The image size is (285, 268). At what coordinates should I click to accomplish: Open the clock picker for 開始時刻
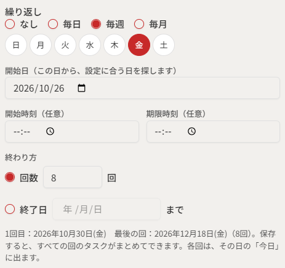click(50, 132)
